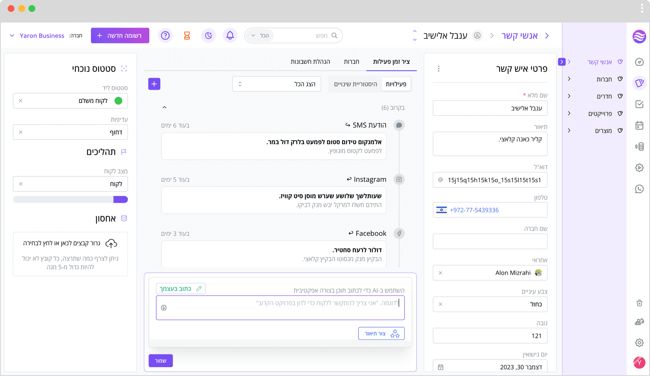
Task: Open the הצג הכל filter dropdown
Action: [277, 84]
